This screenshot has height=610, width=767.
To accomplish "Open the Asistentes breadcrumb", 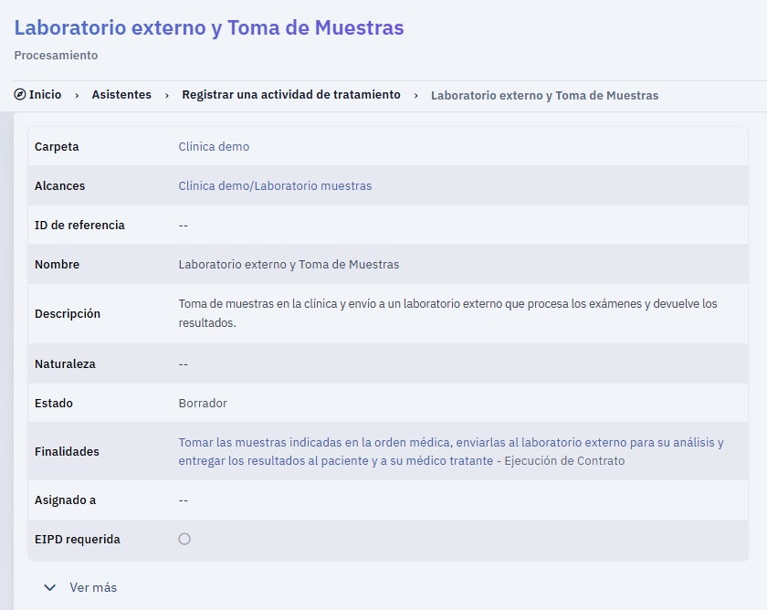I will click(x=121, y=94).
